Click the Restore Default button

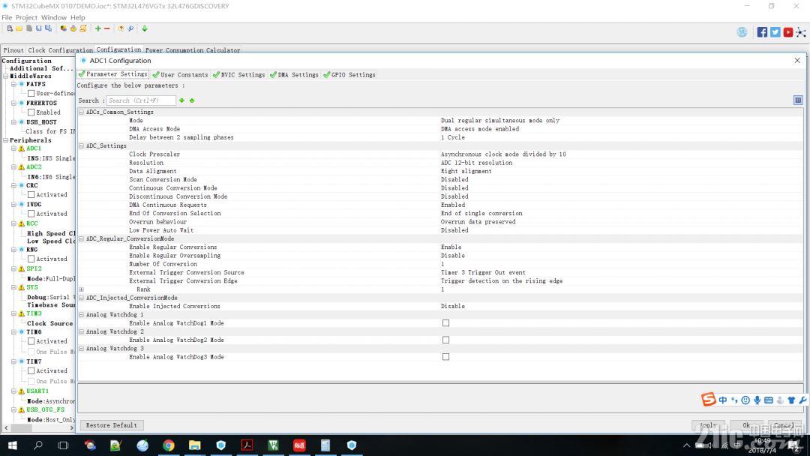pyautogui.click(x=112, y=425)
